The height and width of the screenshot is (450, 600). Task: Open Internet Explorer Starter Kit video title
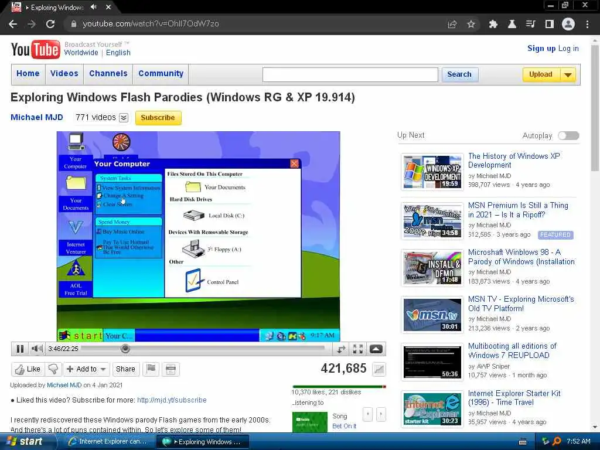514,398
